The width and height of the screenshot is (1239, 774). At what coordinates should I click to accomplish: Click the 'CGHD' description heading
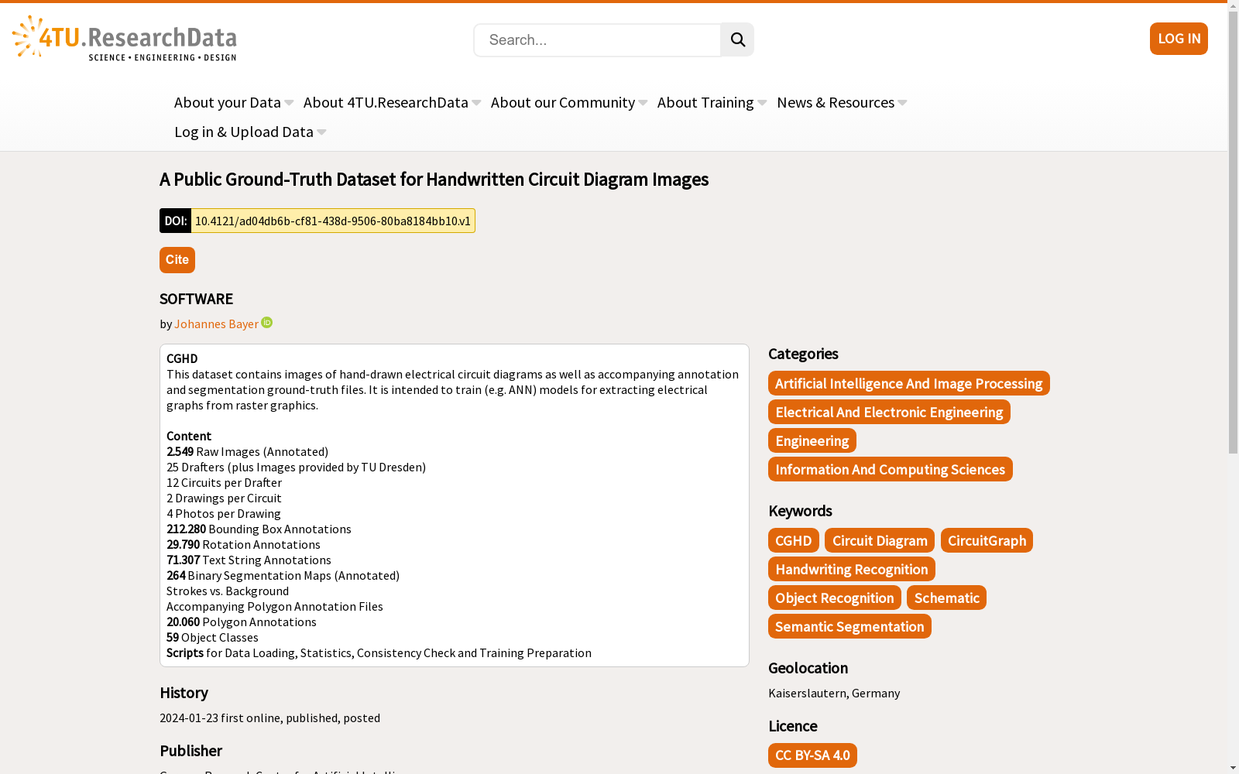(182, 358)
